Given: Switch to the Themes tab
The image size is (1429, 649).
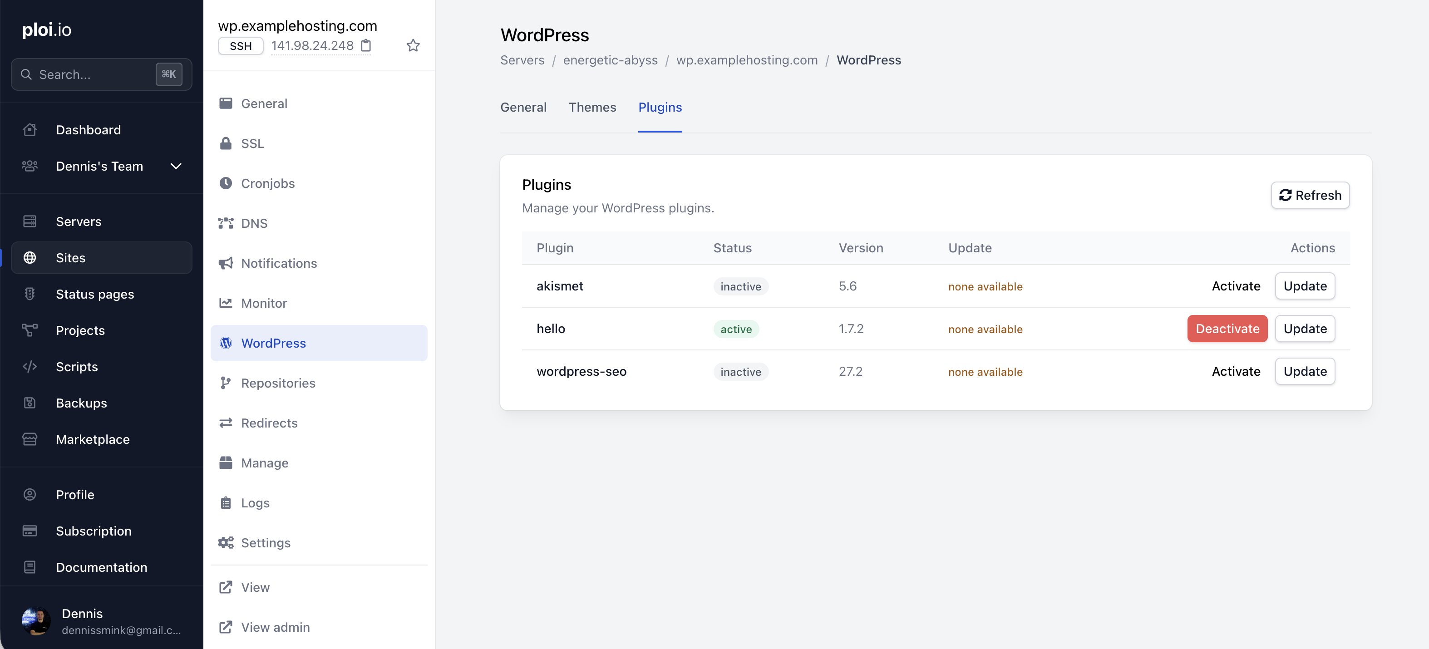Looking at the screenshot, I should pos(592,107).
